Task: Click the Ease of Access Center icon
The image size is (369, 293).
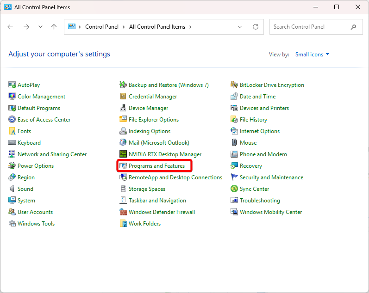Action: pos(12,119)
